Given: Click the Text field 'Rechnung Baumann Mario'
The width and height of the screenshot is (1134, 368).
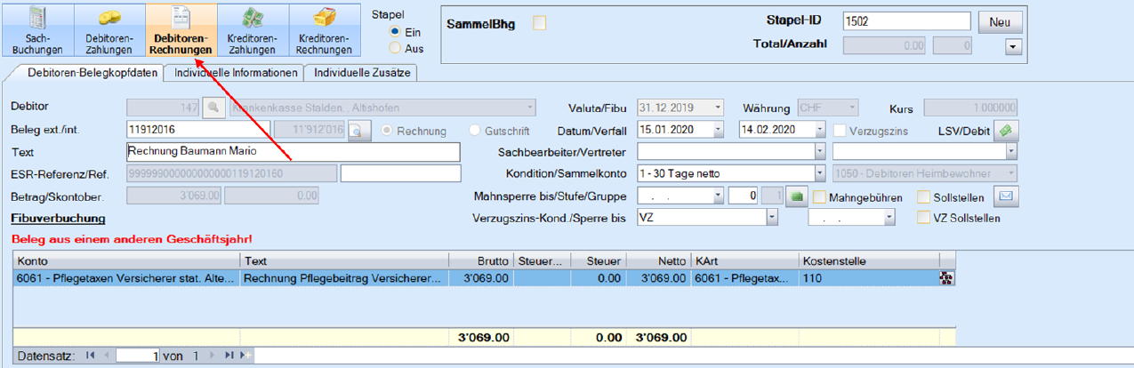Looking at the screenshot, I should tap(294, 152).
